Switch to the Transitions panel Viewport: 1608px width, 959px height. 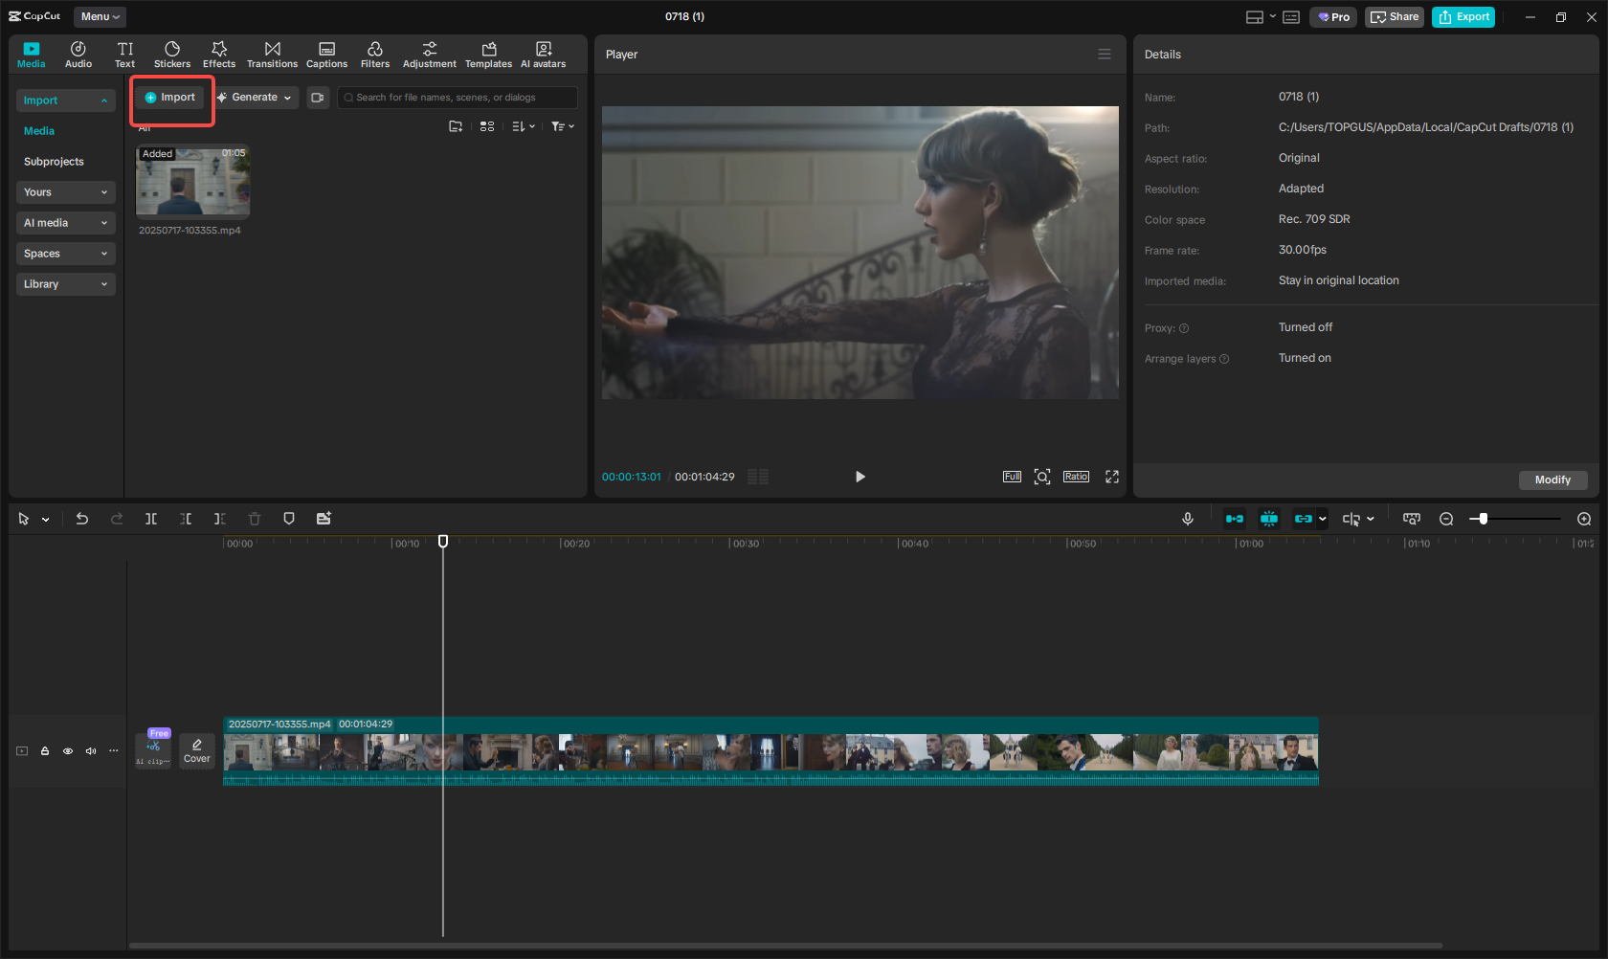pyautogui.click(x=272, y=54)
